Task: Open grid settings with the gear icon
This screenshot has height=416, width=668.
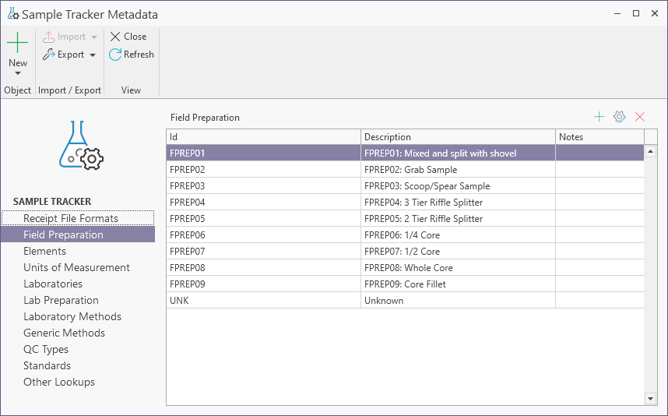Action: click(620, 117)
